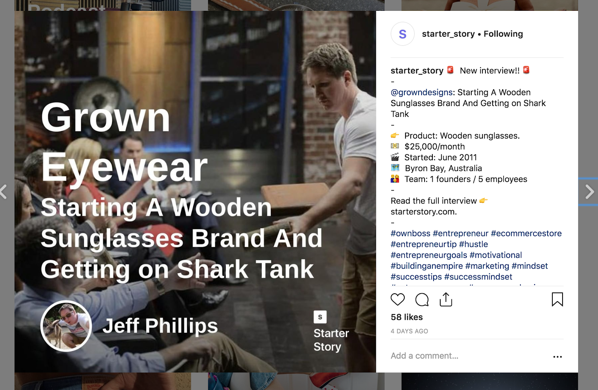Click starter_story username in post header
598x390 pixels.
pos(448,34)
